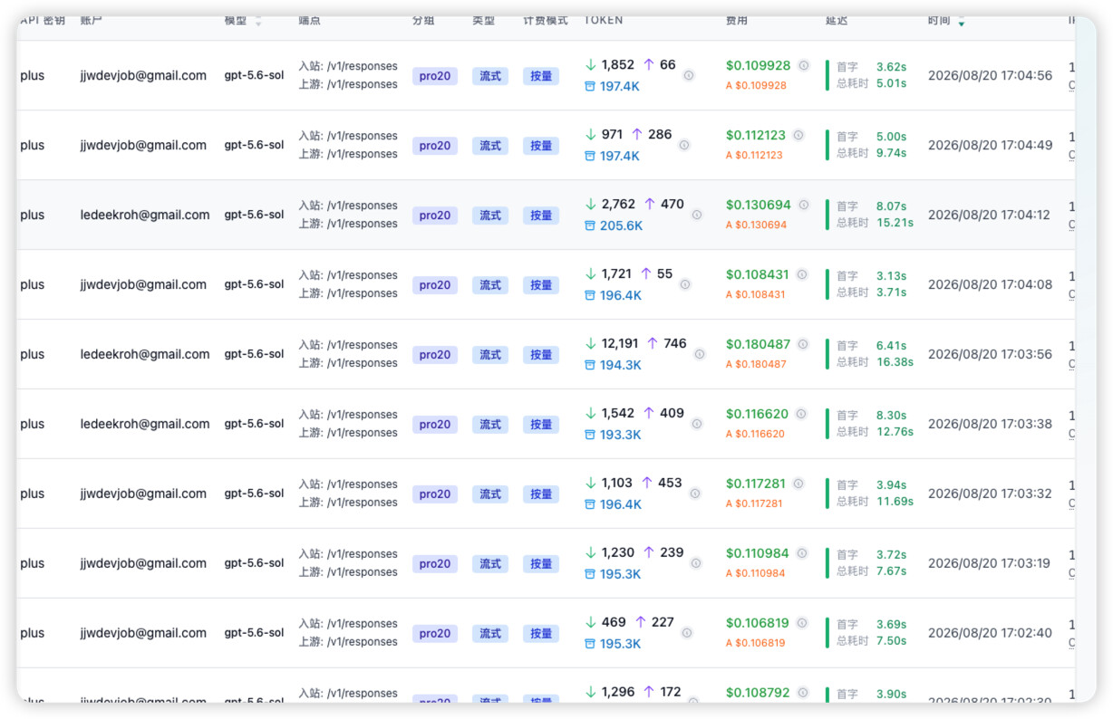Click cached token count 194.3K
1113x719 pixels.
pyautogui.click(x=621, y=365)
